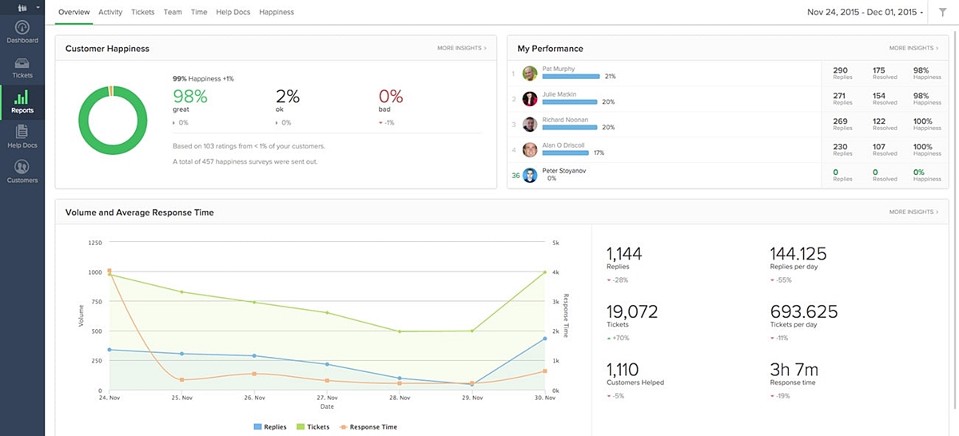Click the 30. Nov tickets data point
The height and width of the screenshot is (436, 959).
click(x=544, y=272)
